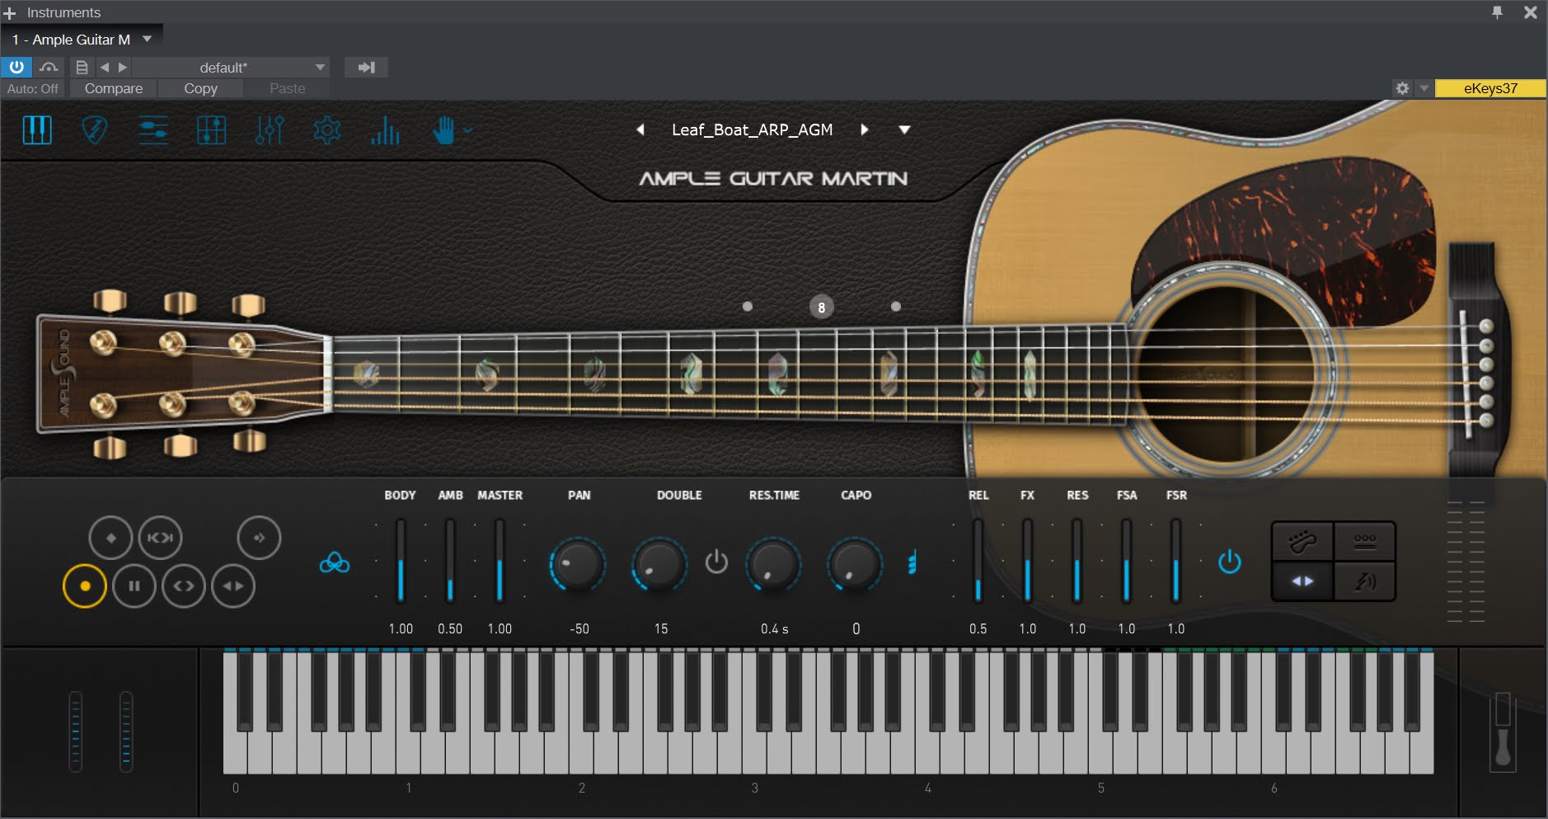Toggle the guitar-body mode button
The image size is (1548, 819).
coord(1302,541)
